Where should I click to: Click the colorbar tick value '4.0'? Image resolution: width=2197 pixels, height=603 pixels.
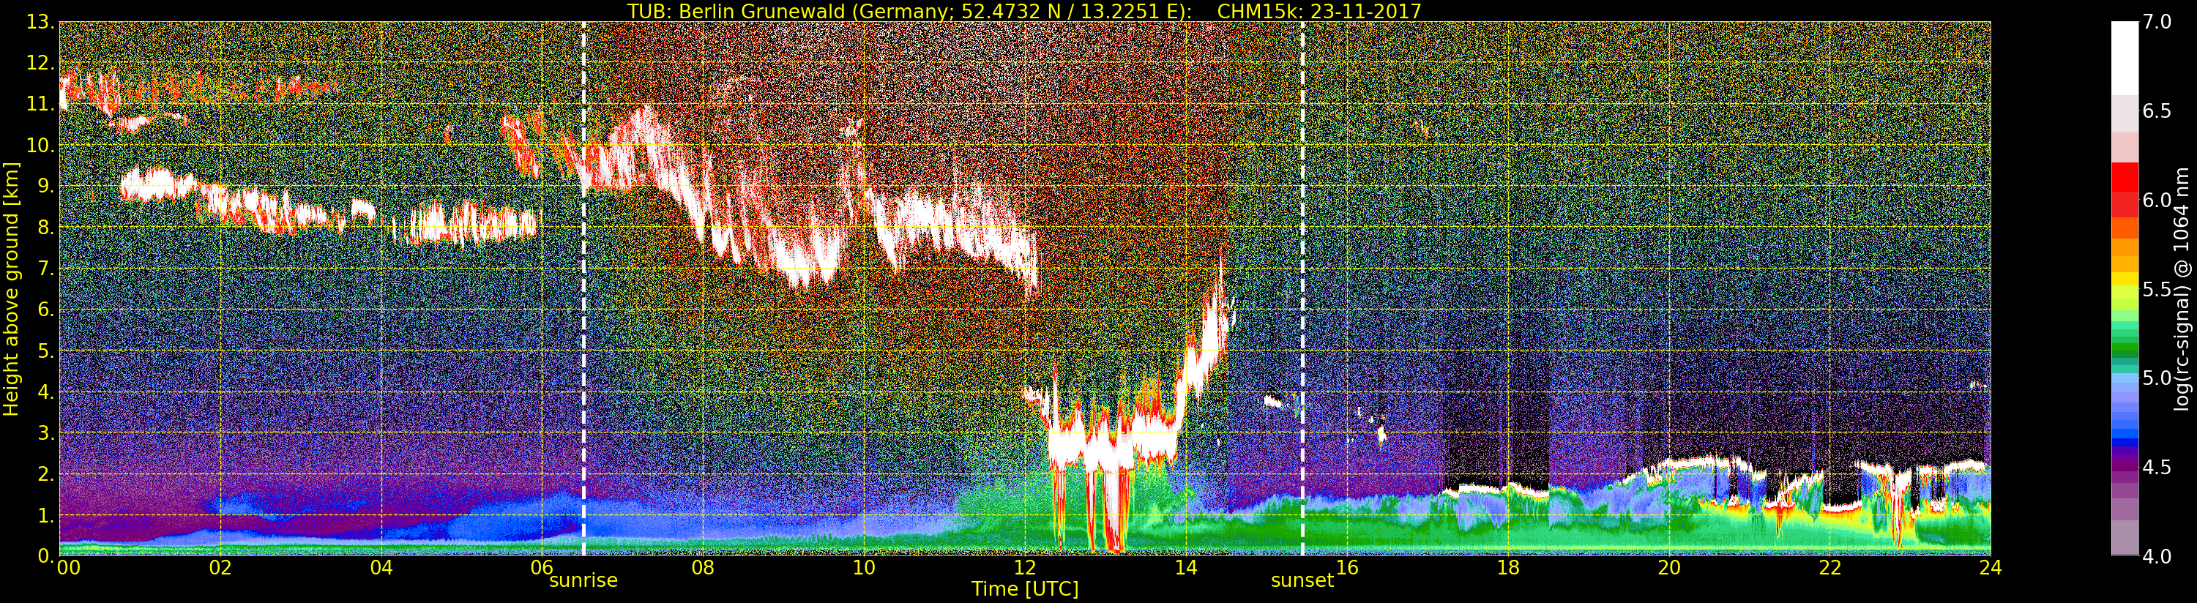(2157, 555)
